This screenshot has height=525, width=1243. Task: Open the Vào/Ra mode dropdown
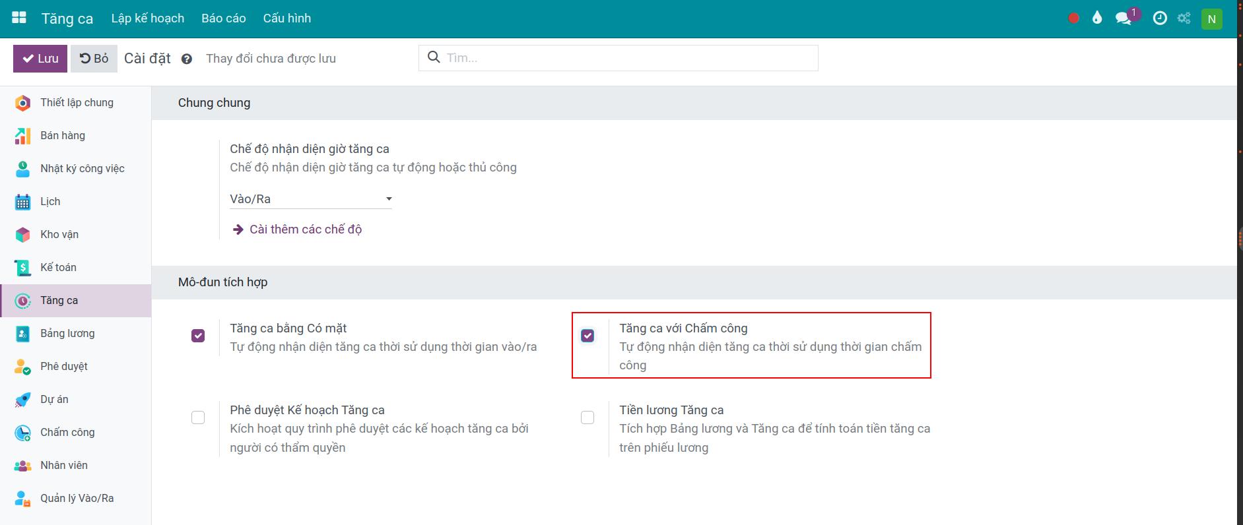[310, 199]
